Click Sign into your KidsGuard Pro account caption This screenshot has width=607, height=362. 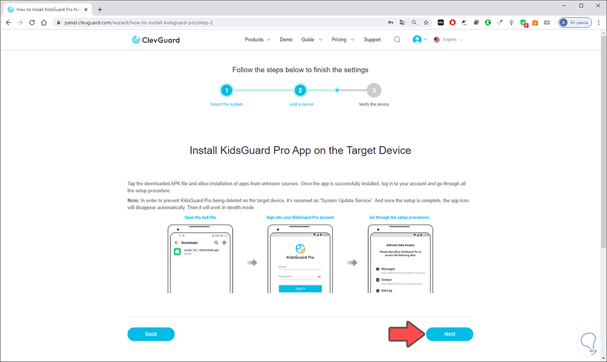[x=300, y=217]
